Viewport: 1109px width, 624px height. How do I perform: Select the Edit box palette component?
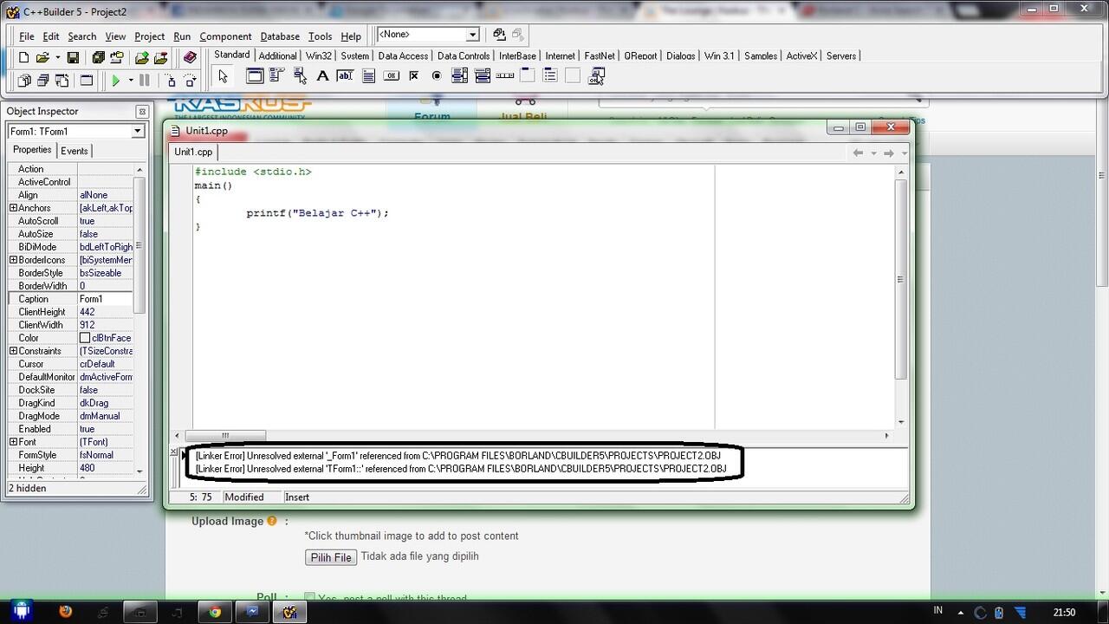point(345,76)
